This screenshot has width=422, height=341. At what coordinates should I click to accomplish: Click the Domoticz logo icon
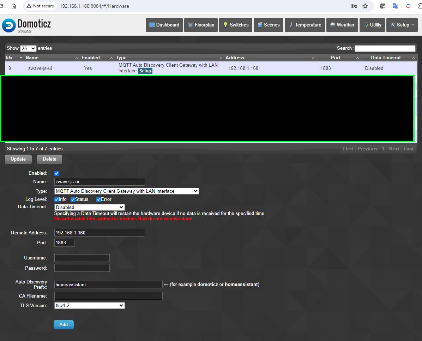8,25
